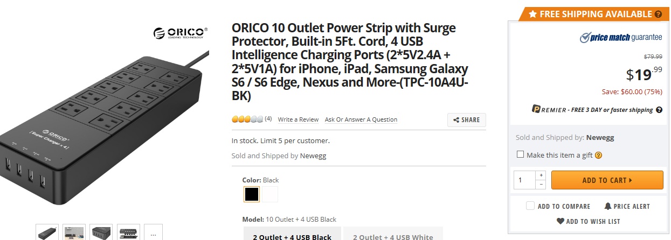Viewport: 671px width, 240px height.
Task: Choose the white color swatch
Action: [271, 194]
